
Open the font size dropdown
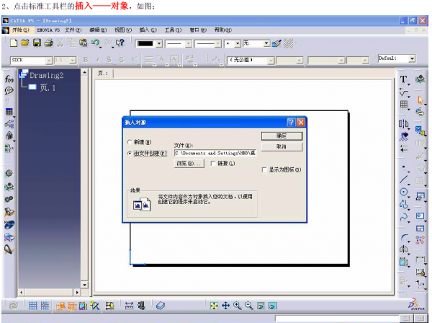tap(73, 61)
